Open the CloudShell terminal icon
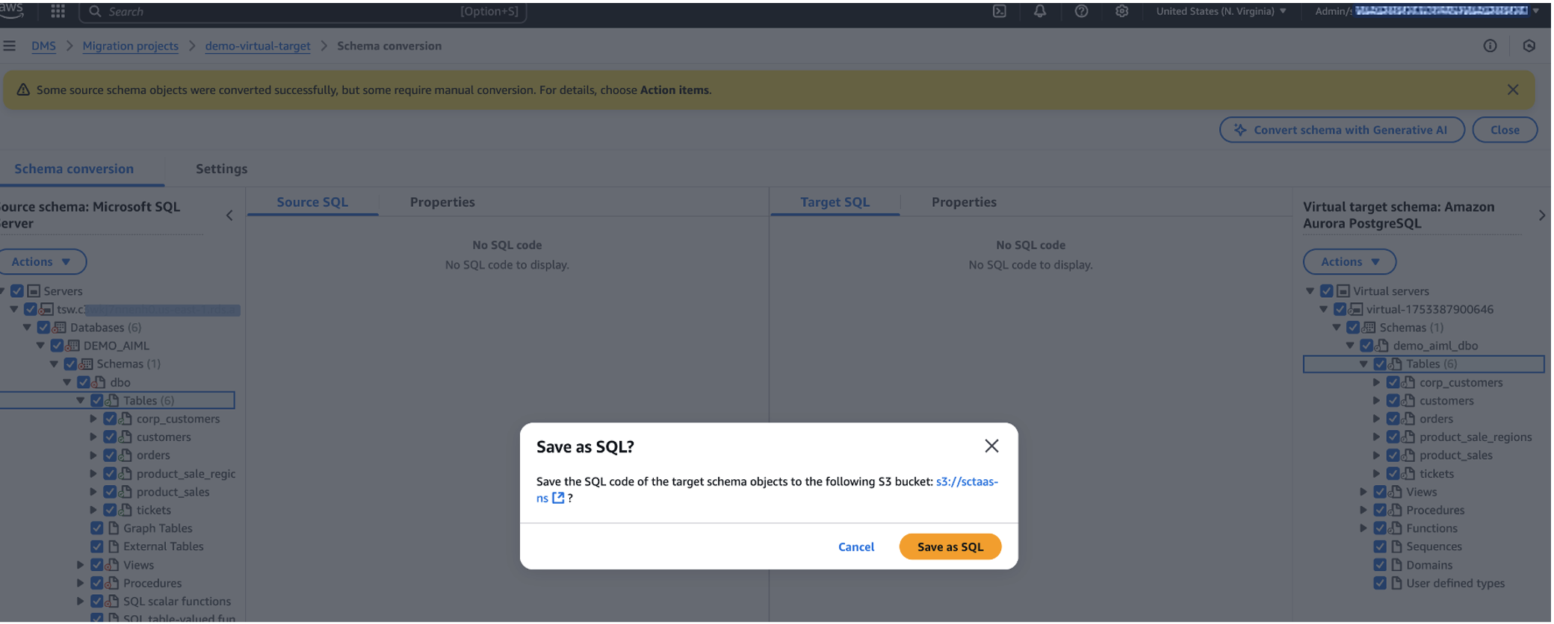This screenshot has width=1554, height=624. tap(999, 11)
